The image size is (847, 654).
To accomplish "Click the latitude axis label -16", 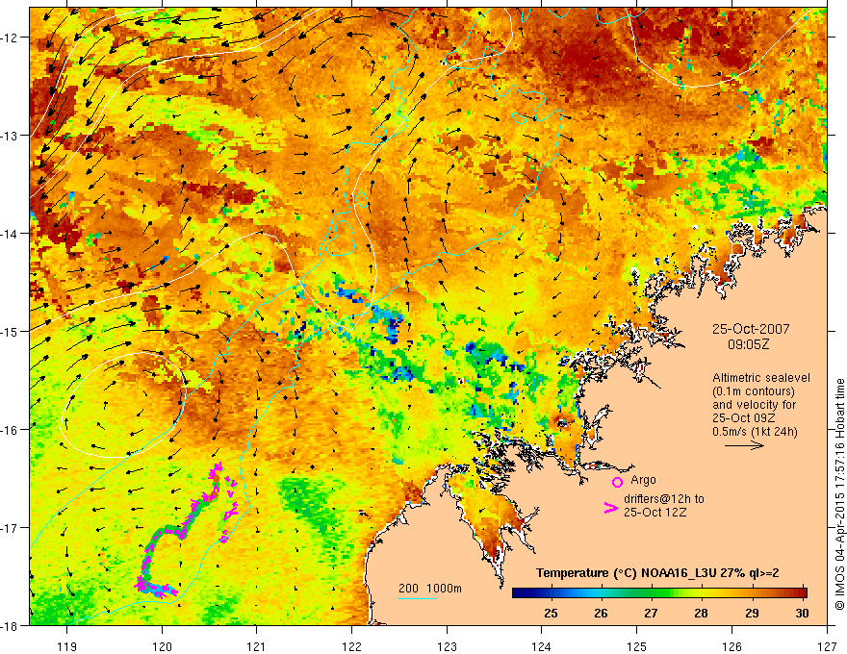I will click(x=11, y=430).
